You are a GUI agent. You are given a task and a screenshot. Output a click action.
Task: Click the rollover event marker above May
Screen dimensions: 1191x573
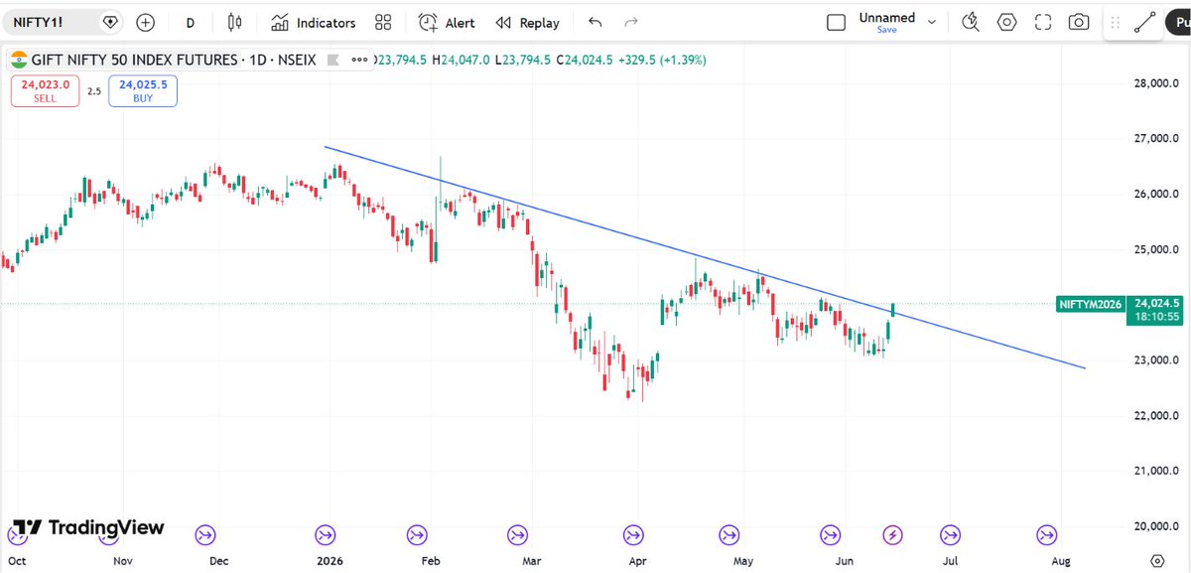(729, 535)
